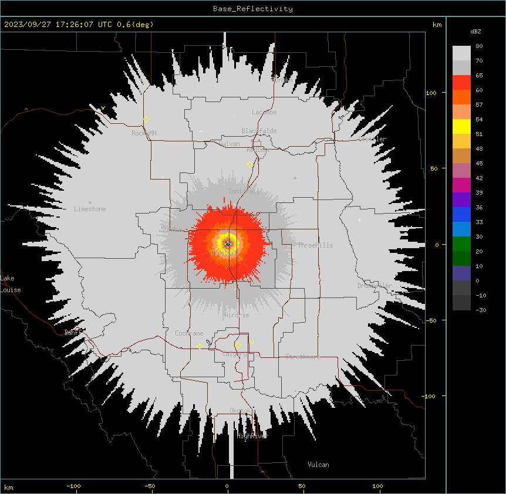Click the Limestone label

click(x=90, y=209)
